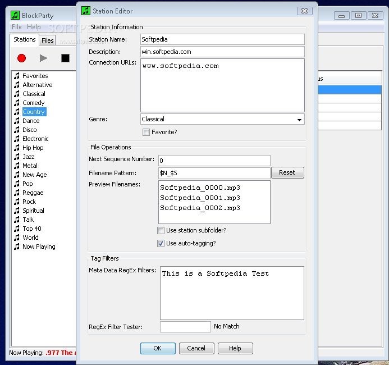Enable Use station subfolder option

pos(161,231)
